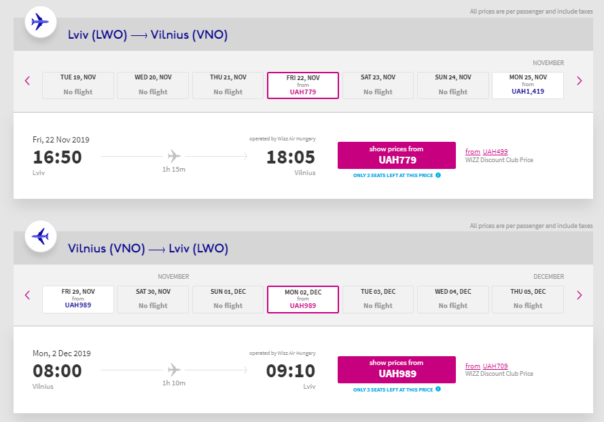Click show prices from UAH989 button
The image size is (604, 422).
pyautogui.click(x=396, y=369)
